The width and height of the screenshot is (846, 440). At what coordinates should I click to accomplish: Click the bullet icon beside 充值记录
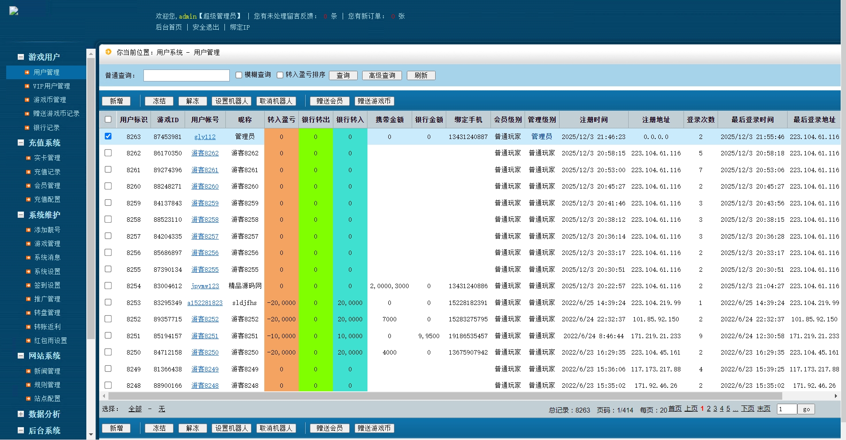click(x=28, y=172)
